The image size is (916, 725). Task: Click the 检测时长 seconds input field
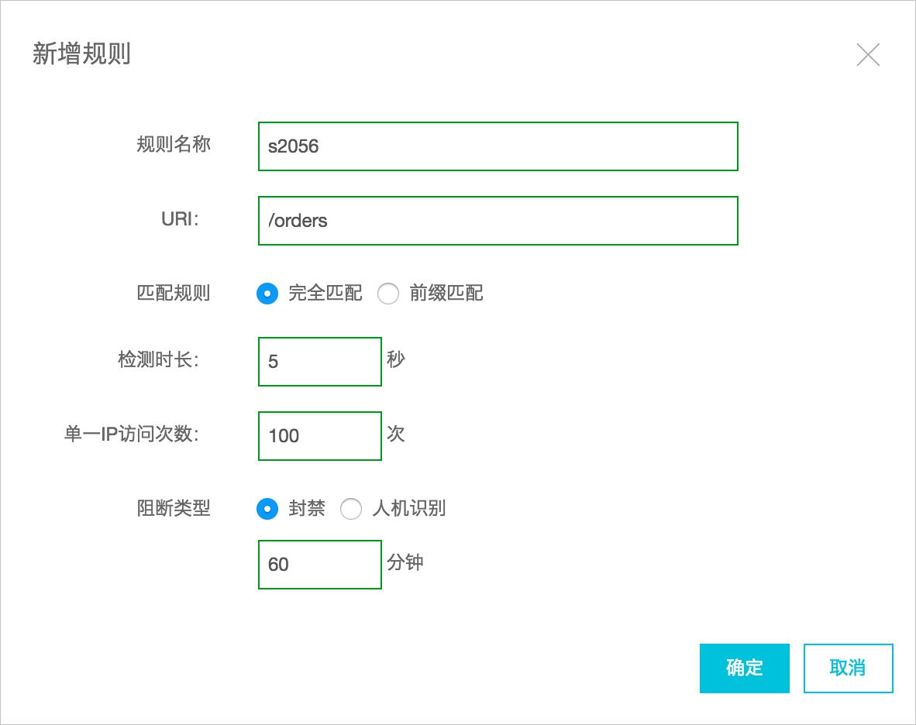coord(319,361)
